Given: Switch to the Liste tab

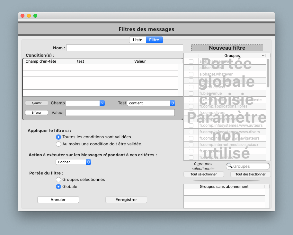Looking at the screenshot, I should point(138,40).
